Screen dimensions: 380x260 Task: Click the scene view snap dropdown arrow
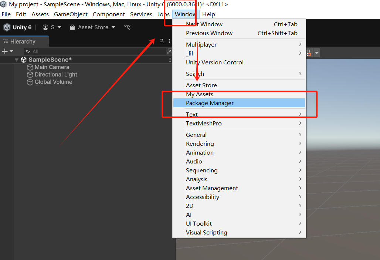(317, 53)
